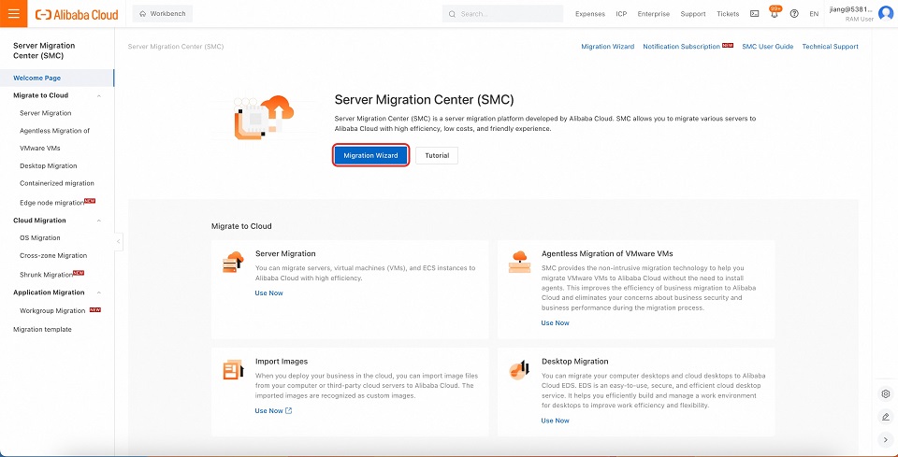Collapse the Application Migration section
This screenshot has height=457, width=898.
[99, 293]
